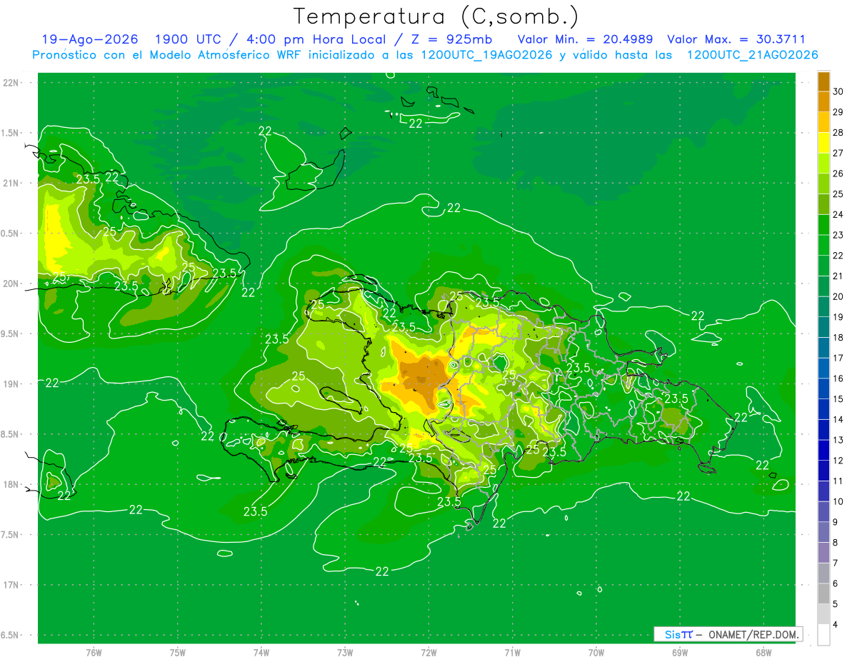Click the legend value "21"

pos(838,276)
